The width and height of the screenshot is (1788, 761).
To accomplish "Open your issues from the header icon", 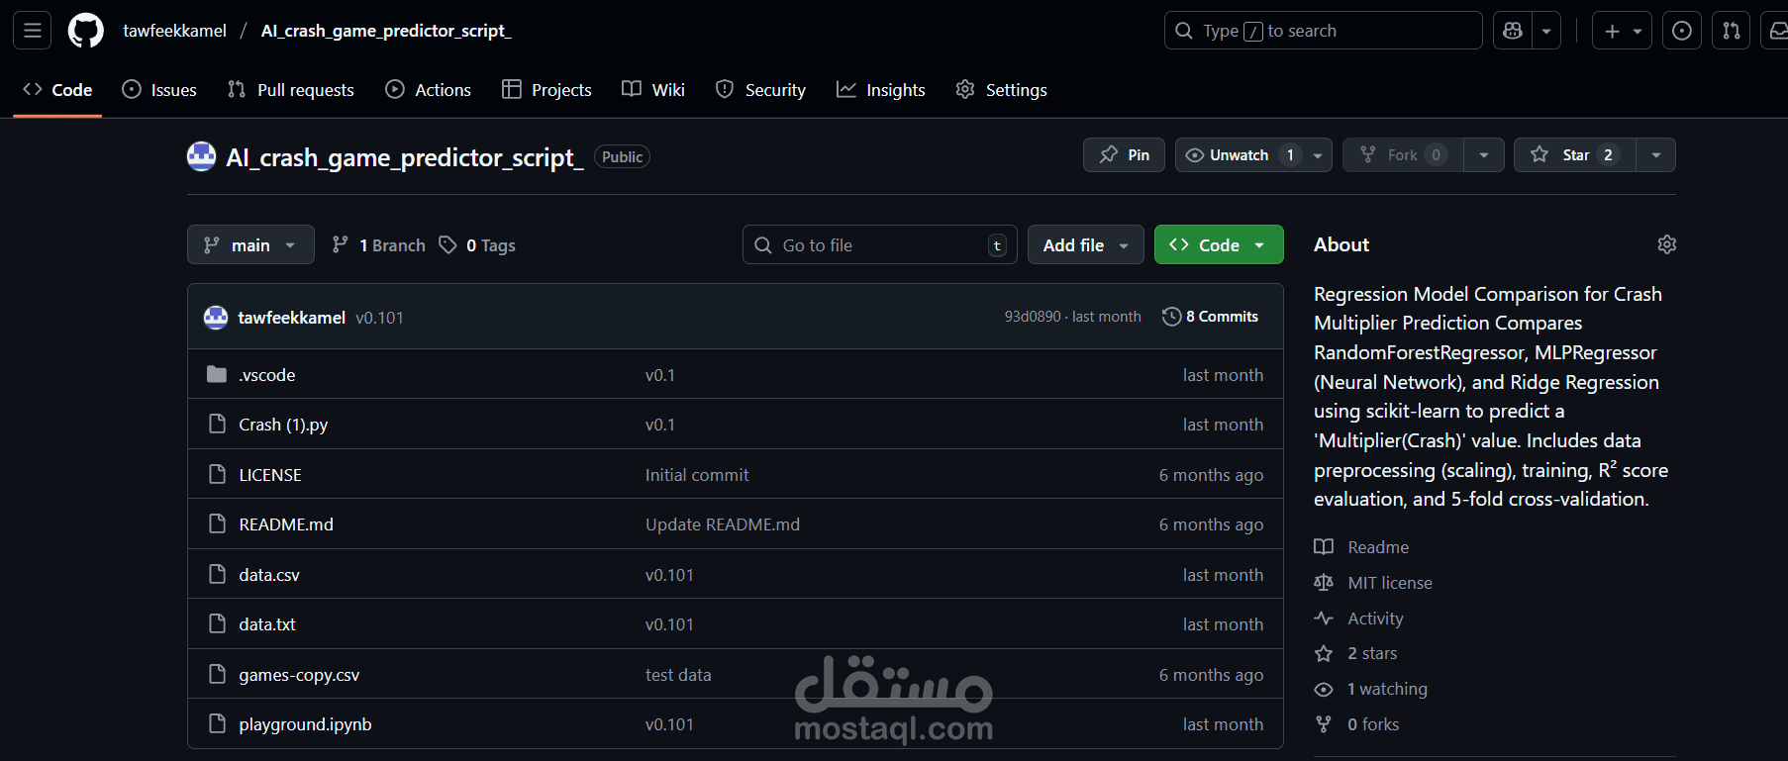I will (1681, 31).
